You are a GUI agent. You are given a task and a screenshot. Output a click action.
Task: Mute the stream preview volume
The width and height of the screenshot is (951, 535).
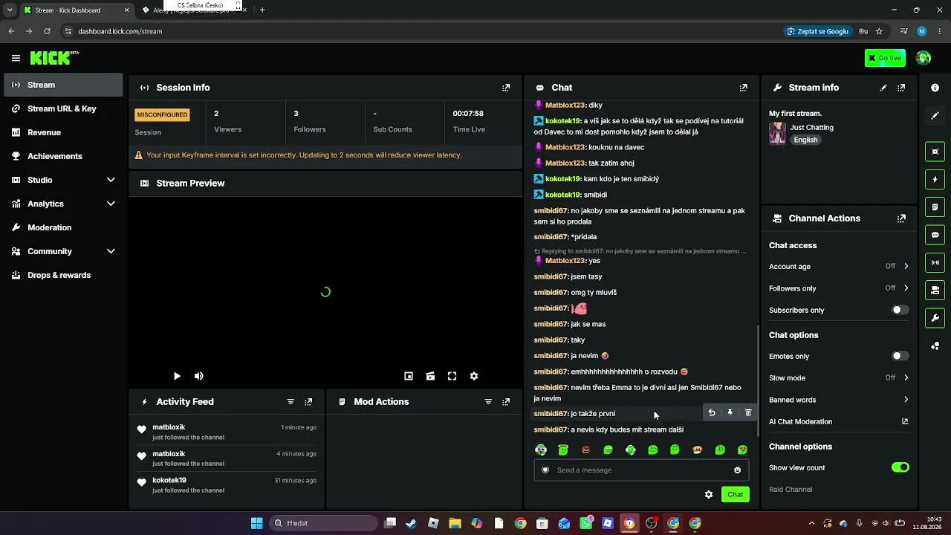198,376
